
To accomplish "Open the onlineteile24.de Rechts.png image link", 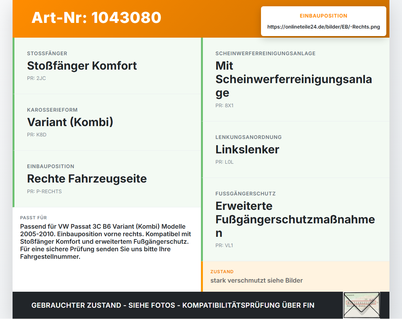I will [323, 27].
